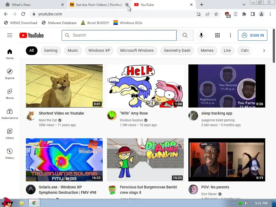The width and height of the screenshot is (276, 207).
Task: Reload the page
Action: click(23, 14)
